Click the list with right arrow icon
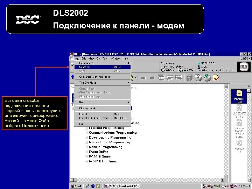The image size is (252, 189). coord(179,78)
